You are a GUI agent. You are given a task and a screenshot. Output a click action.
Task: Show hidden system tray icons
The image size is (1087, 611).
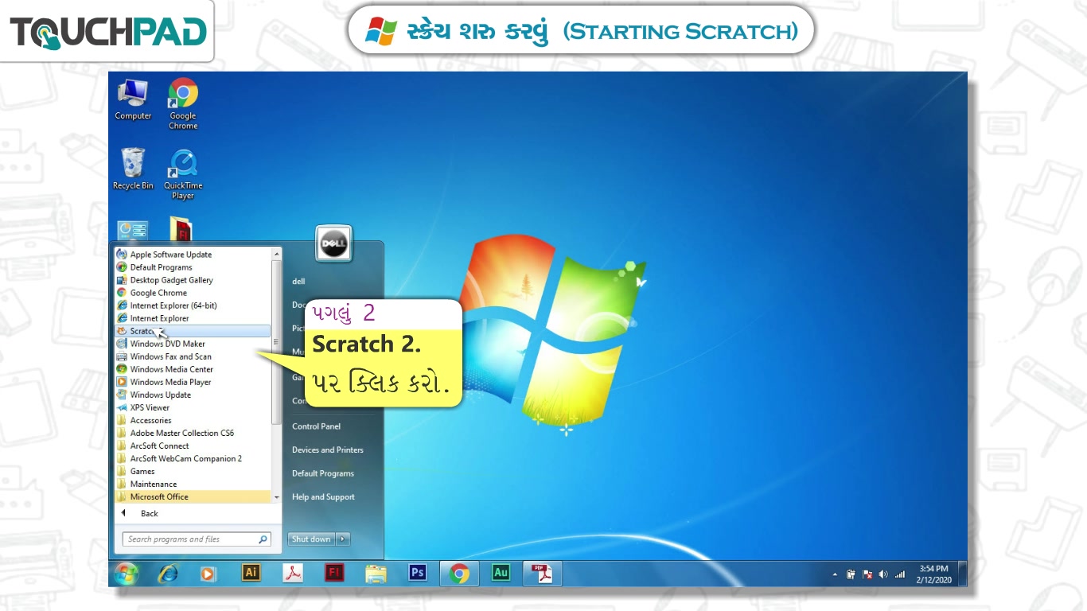835,574
